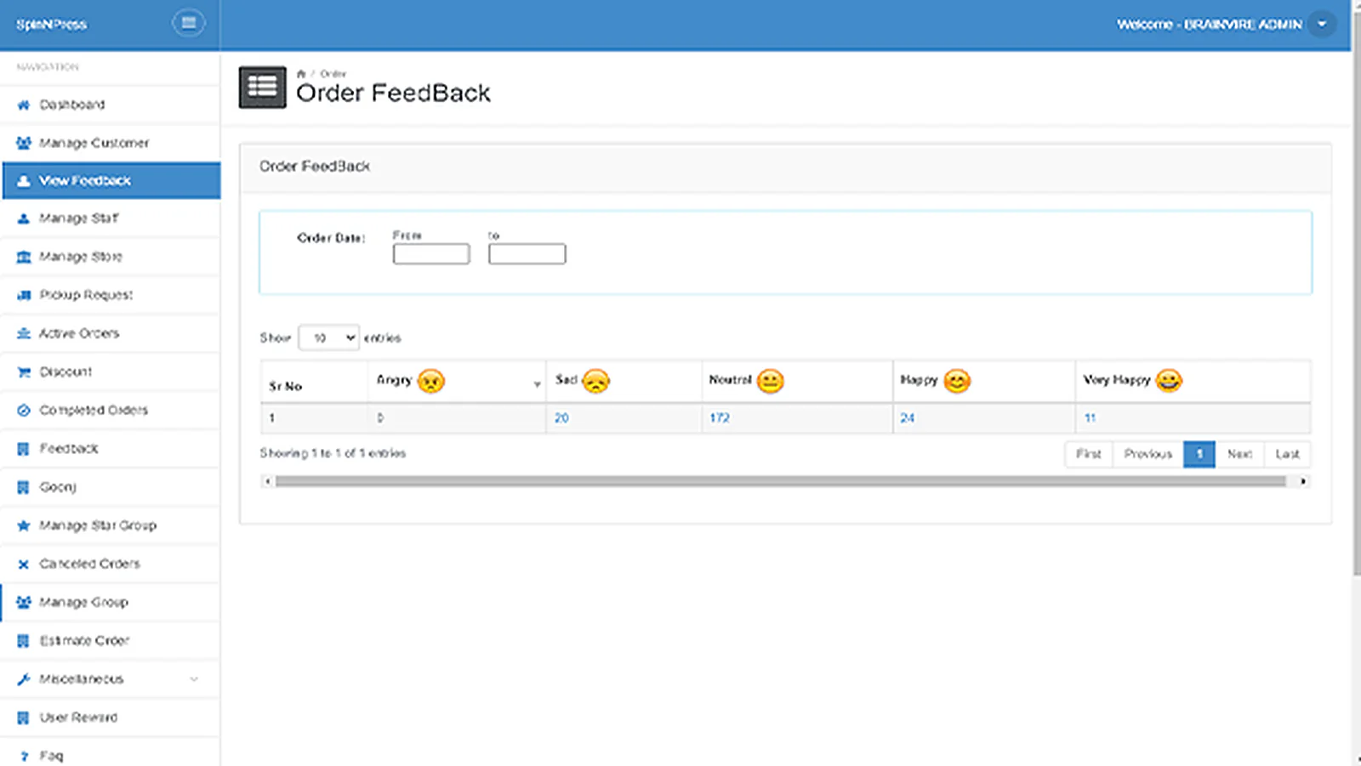Sort by the Angry column arrow
1361x766 pixels.
(537, 385)
